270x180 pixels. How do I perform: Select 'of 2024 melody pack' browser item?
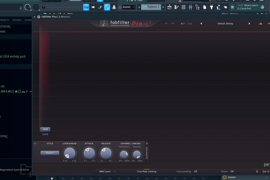(x=13, y=56)
